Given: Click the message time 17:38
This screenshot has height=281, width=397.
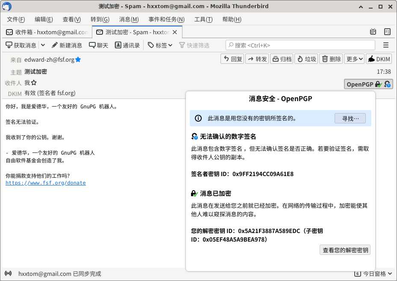Looking at the screenshot, I should [384, 72].
